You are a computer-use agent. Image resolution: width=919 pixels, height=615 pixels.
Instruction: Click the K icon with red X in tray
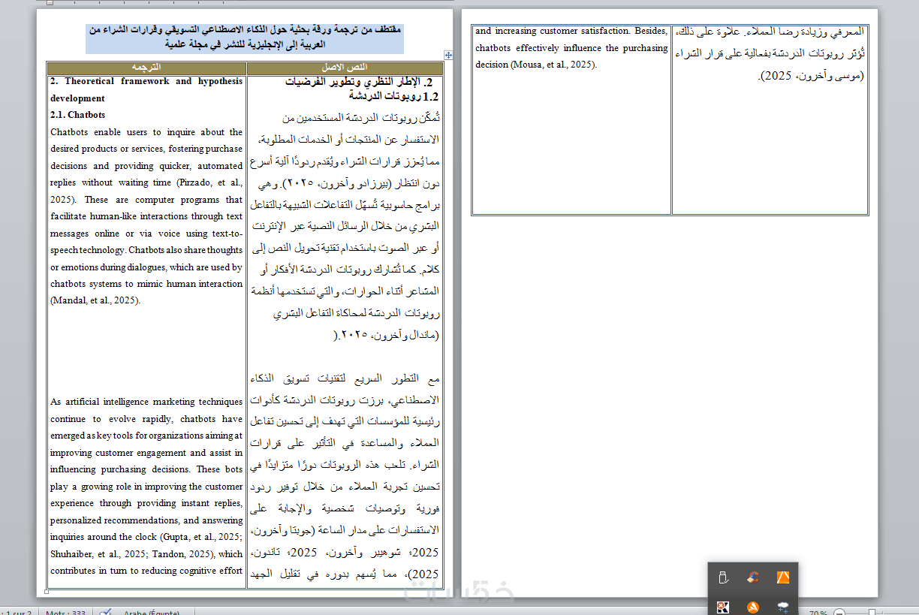(x=723, y=607)
